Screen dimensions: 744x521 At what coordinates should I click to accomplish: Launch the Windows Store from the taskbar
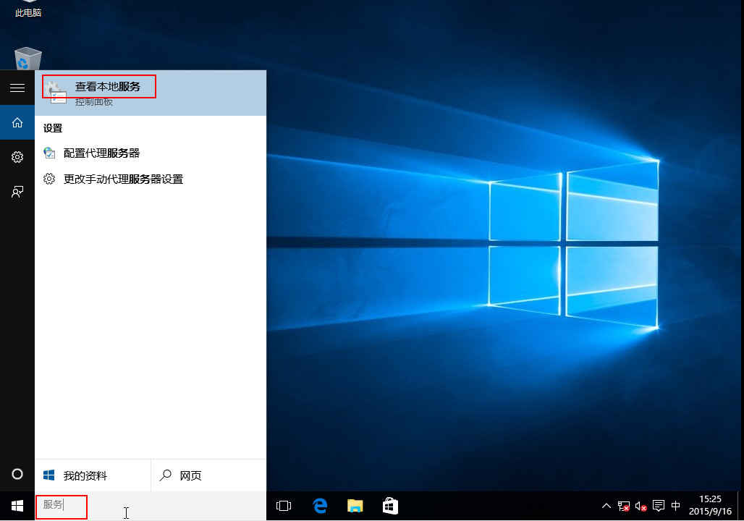(x=389, y=506)
